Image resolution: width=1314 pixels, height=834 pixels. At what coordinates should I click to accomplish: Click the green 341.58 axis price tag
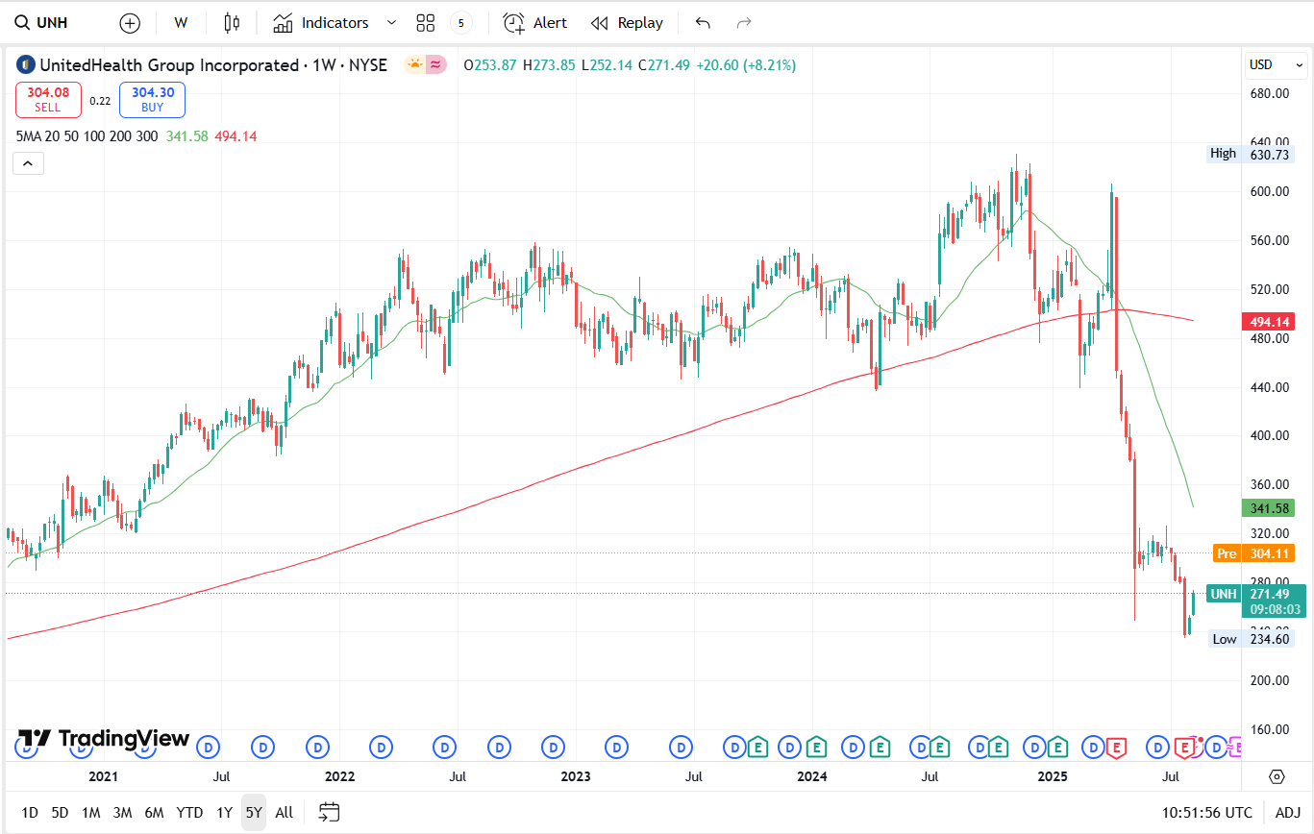pyautogui.click(x=1270, y=508)
